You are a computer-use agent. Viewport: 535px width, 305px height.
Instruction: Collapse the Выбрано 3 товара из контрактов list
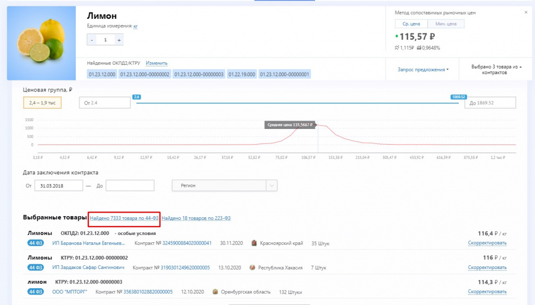click(x=496, y=69)
